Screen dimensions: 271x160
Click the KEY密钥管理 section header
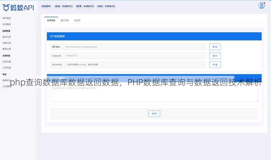tap(154, 36)
